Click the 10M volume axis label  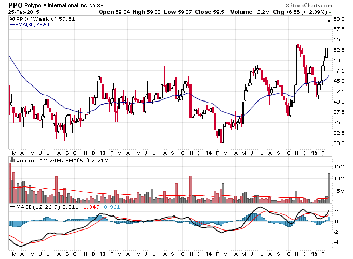pos(340,179)
